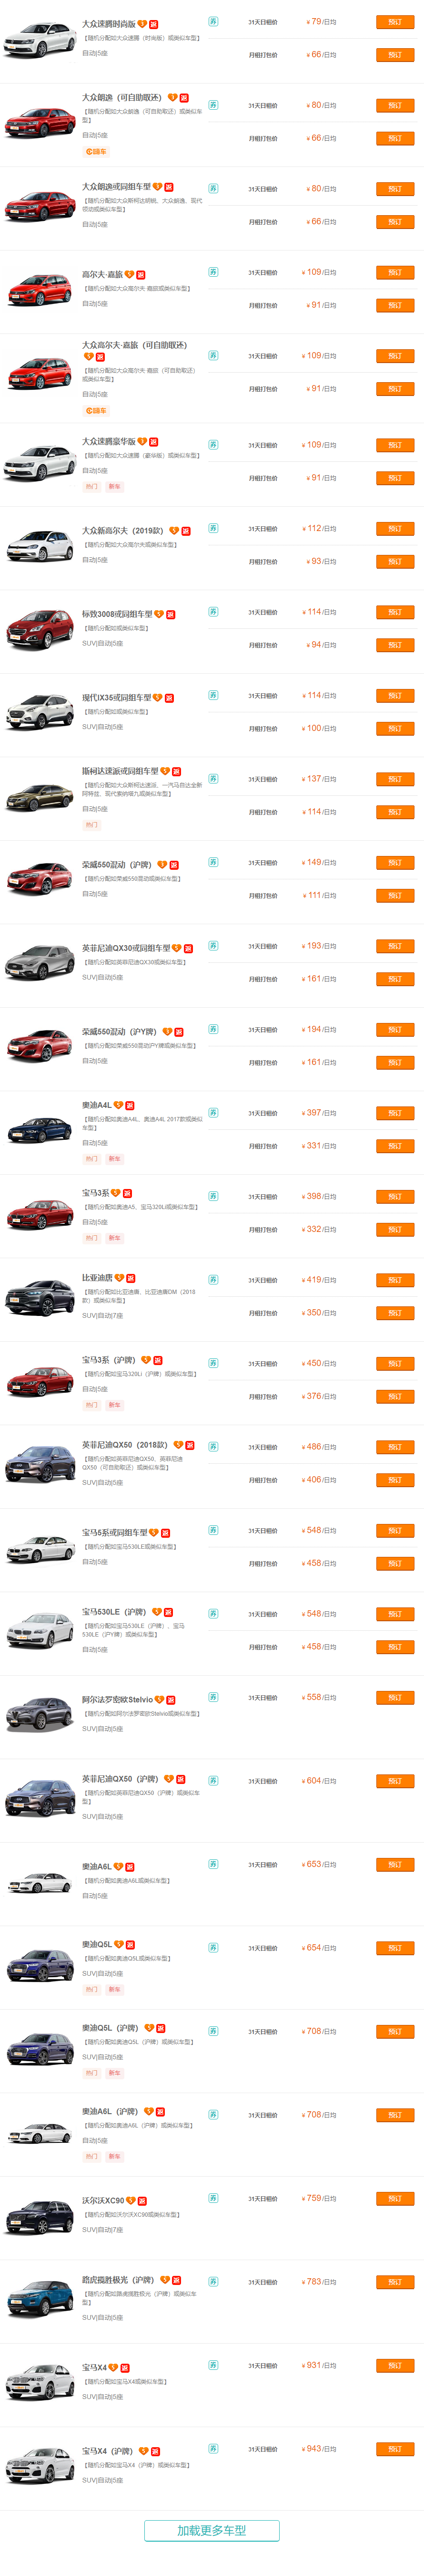Click the 大众新高尔夫（2019款）car photo
This screenshot has width=424, height=2576.
coord(40,546)
